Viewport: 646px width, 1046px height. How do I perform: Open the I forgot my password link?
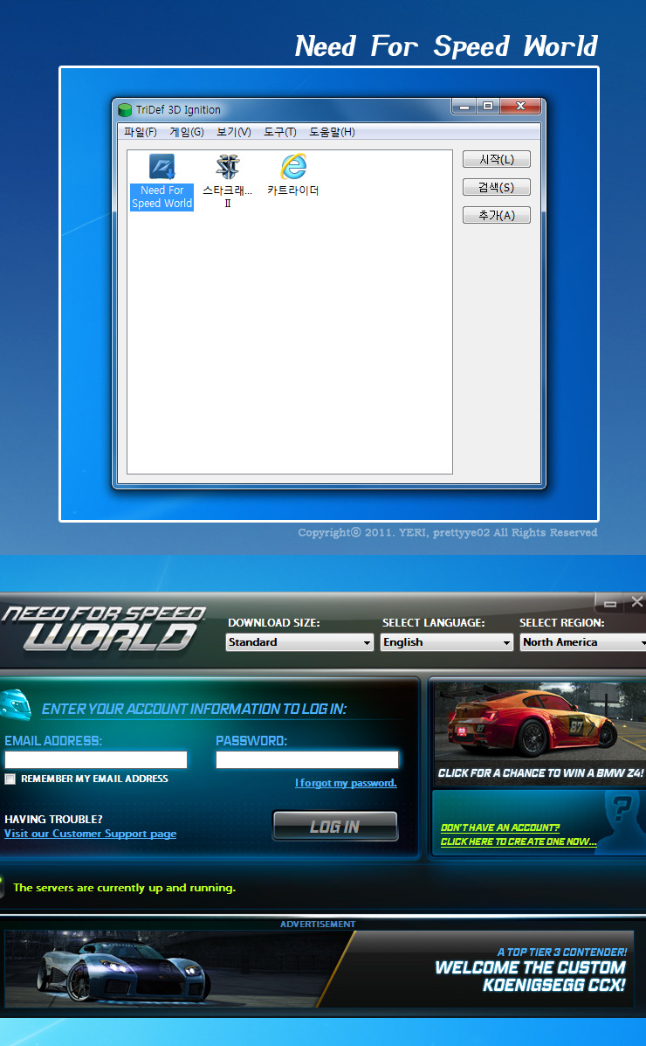pos(346,783)
